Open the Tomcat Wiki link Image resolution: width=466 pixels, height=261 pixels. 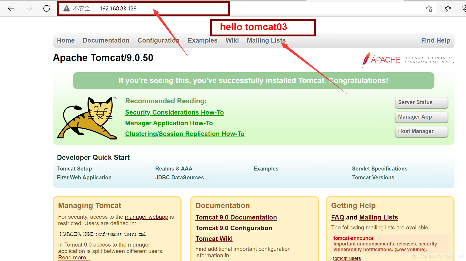coord(214,239)
